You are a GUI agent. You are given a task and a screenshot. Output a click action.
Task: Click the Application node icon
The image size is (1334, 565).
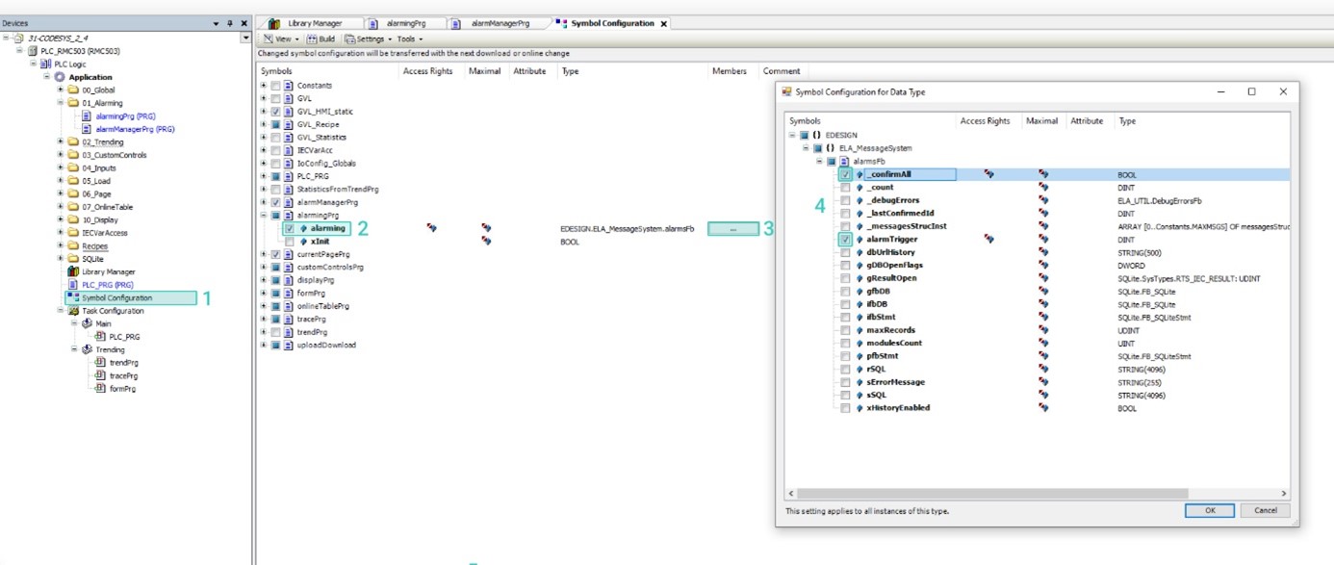(60, 77)
